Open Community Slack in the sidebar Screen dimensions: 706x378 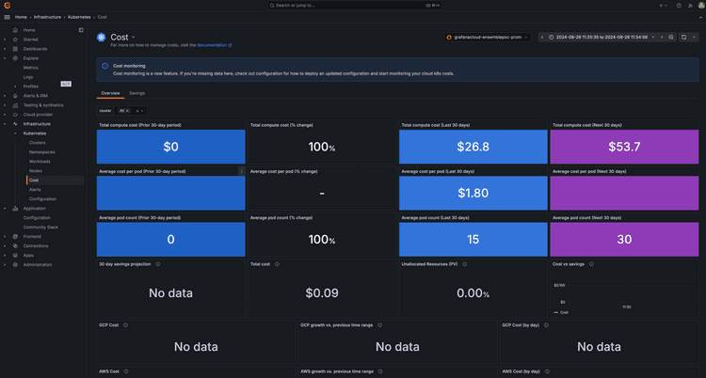click(x=40, y=228)
